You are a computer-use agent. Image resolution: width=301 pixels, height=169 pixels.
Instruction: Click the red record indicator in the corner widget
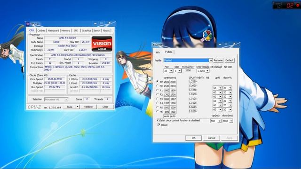pyautogui.click(x=298, y=5)
